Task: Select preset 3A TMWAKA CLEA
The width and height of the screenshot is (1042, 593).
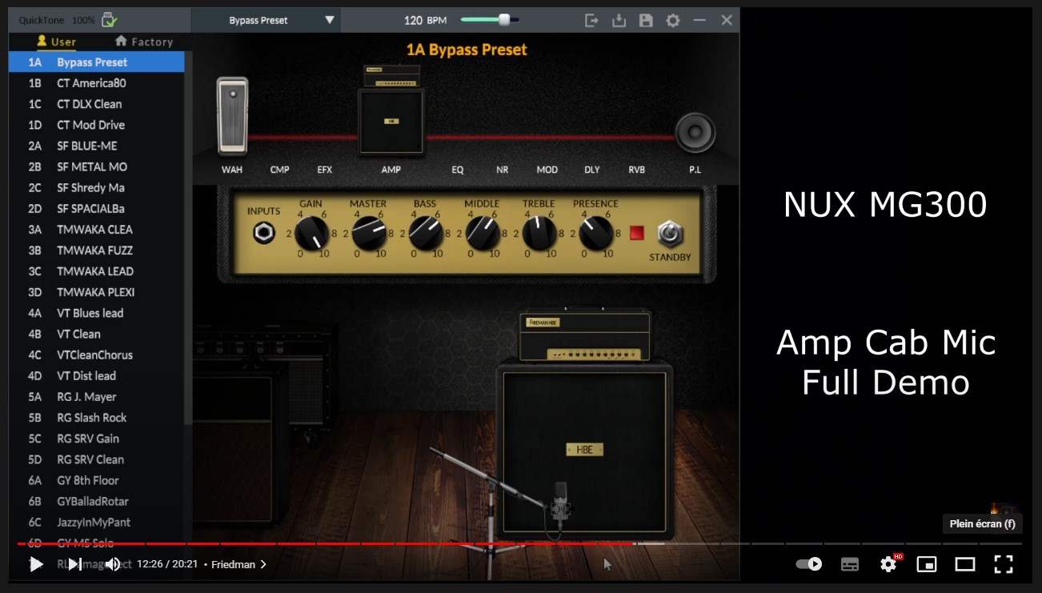Action: tap(97, 229)
